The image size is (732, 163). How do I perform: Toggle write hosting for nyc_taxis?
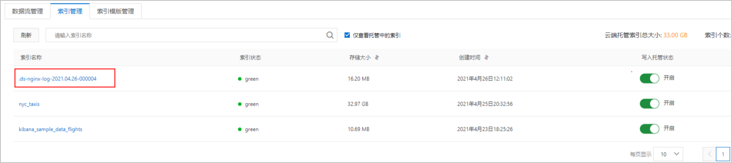[x=649, y=104]
